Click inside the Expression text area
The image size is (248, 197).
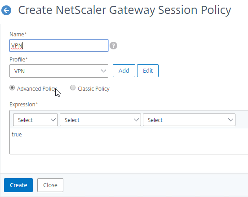[129, 141]
